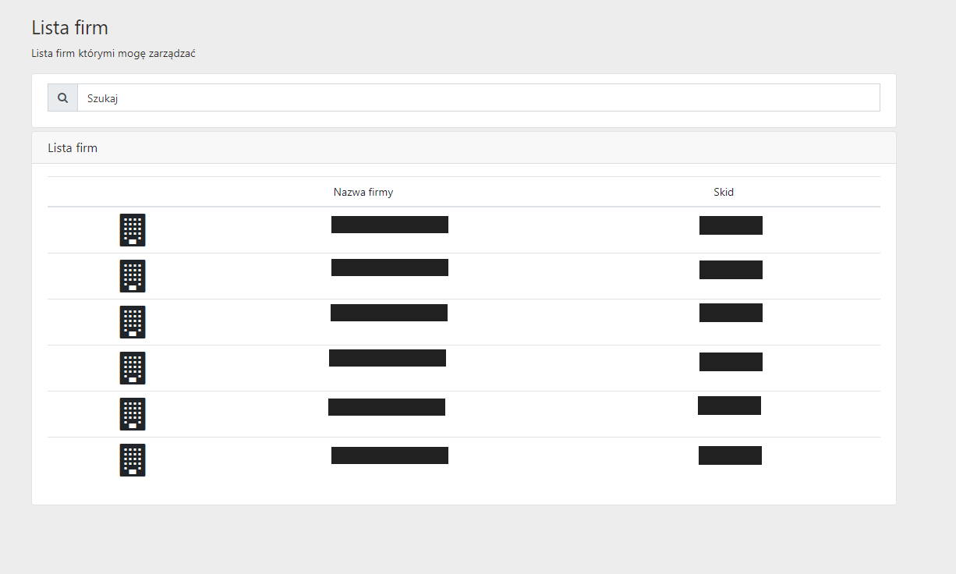This screenshot has width=956, height=574.
Task: Click the Skid column header
Action: pos(724,192)
